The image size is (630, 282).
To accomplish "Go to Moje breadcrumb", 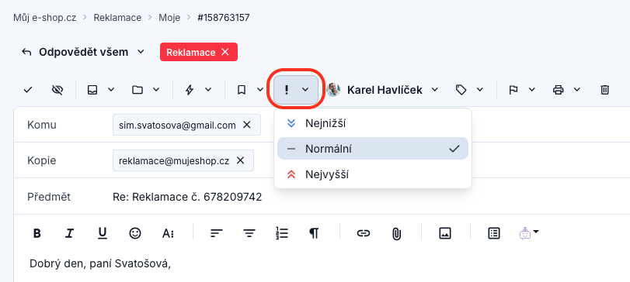I will click(169, 18).
